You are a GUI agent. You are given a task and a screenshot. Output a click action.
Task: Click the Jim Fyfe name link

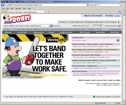click(75, 41)
